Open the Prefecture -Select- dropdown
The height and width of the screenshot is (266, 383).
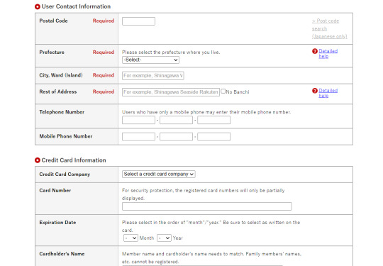pyautogui.click(x=150, y=60)
